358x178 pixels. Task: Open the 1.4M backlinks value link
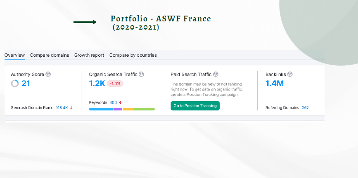[275, 83]
